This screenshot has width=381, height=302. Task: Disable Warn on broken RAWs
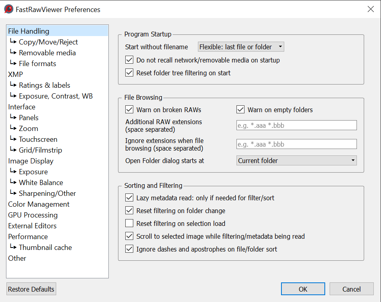click(x=129, y=109)
